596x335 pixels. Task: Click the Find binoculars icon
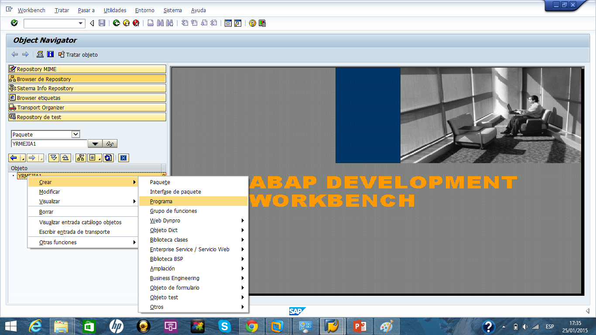(159, 23)
